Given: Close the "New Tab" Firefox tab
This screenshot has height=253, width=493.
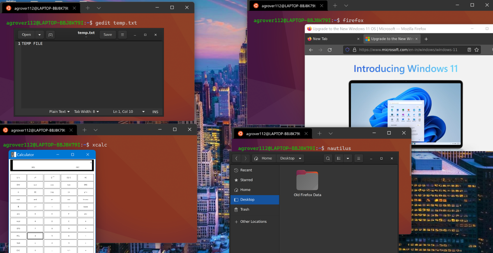Looking at the screenshot, I should [358, 39].
